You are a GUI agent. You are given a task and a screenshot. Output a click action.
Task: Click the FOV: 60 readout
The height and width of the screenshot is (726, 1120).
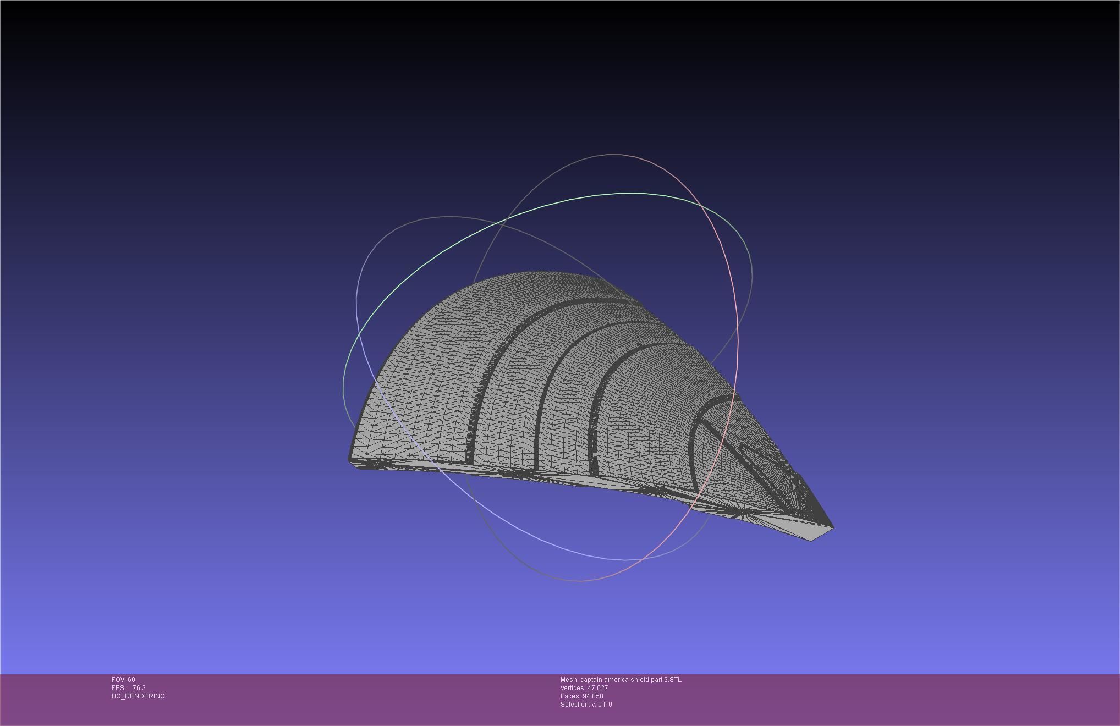pyautogui.click(x=123, y=680)
